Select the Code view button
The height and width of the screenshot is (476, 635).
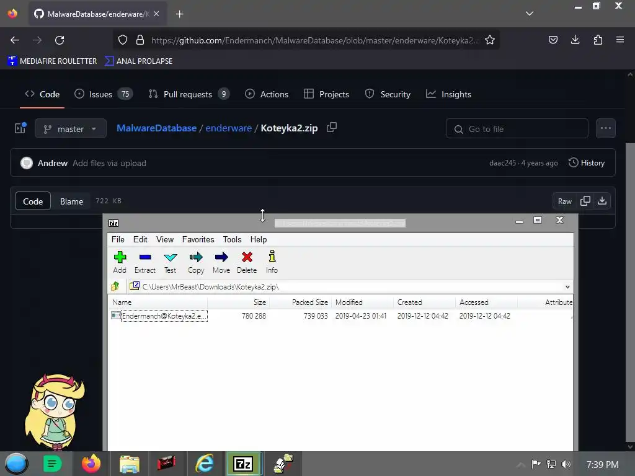pyautogui.click(x=33, y=201)
